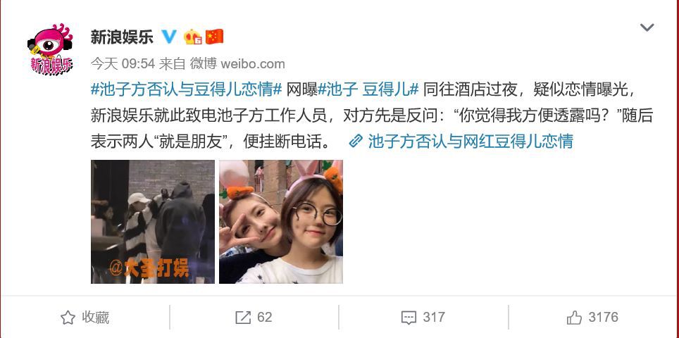Screen dimensions: 679x338
Task: Like the post with thumbs-up icon
Action: tap(574, 318)
